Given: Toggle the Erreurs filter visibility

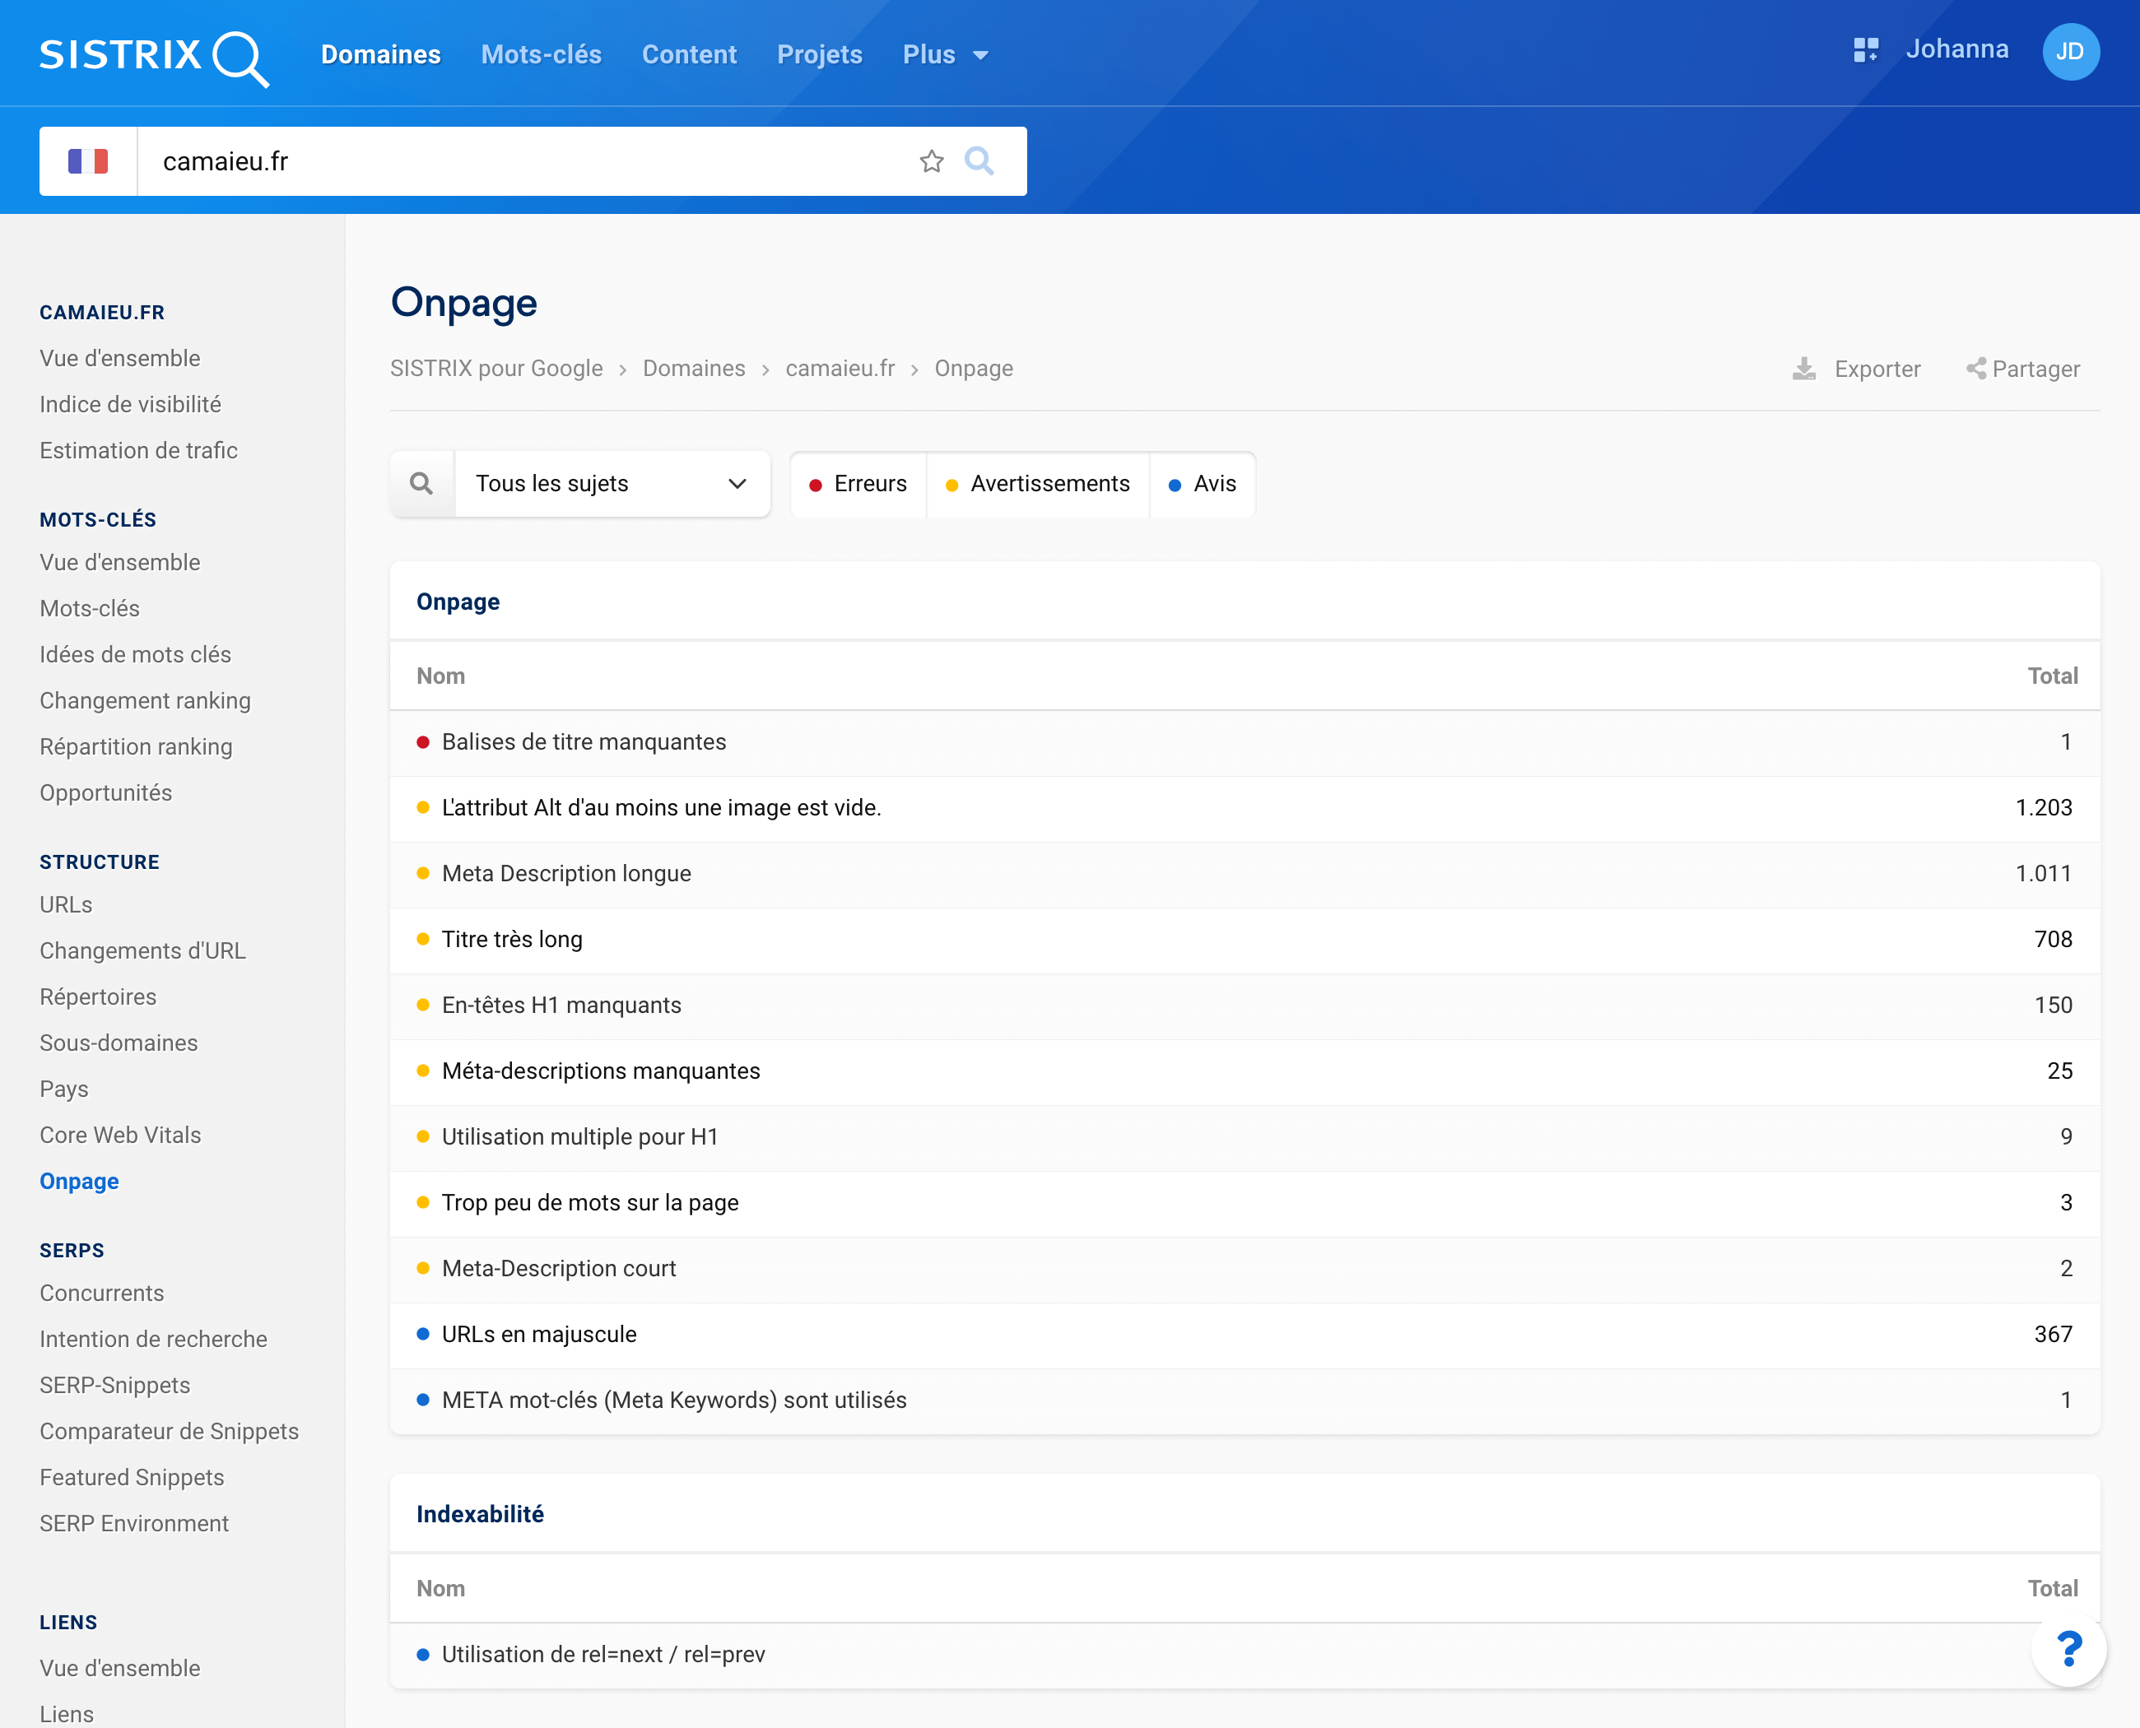Looking at the screenshot, I should pyautogui.click(x=858, y=483).
